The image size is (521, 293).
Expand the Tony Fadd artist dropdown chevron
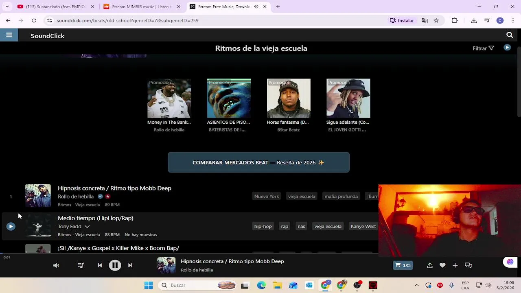tap(87, 226)
